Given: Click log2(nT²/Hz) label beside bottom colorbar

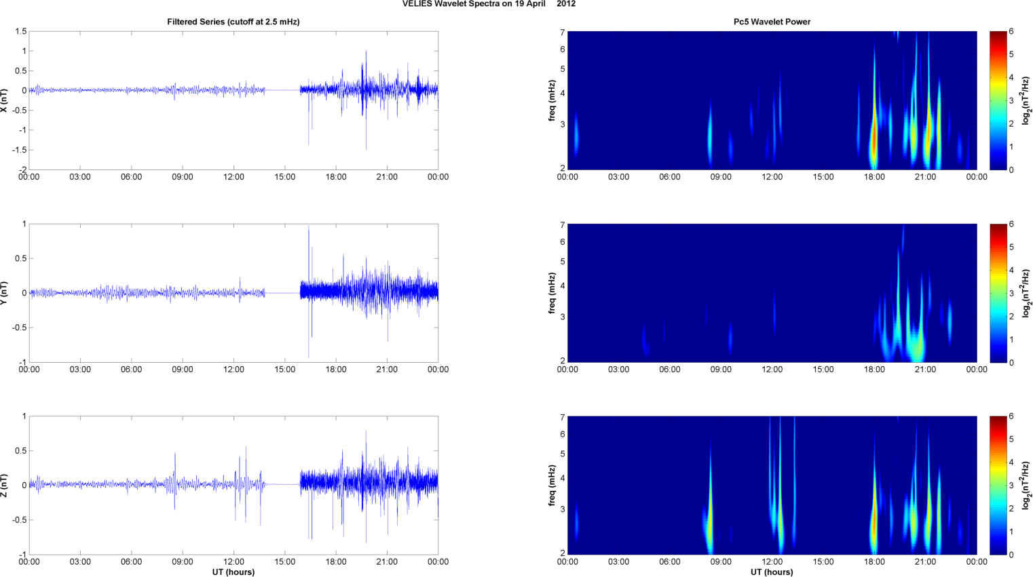Looking at the screenshot, I should click(x=1028, y=485).
